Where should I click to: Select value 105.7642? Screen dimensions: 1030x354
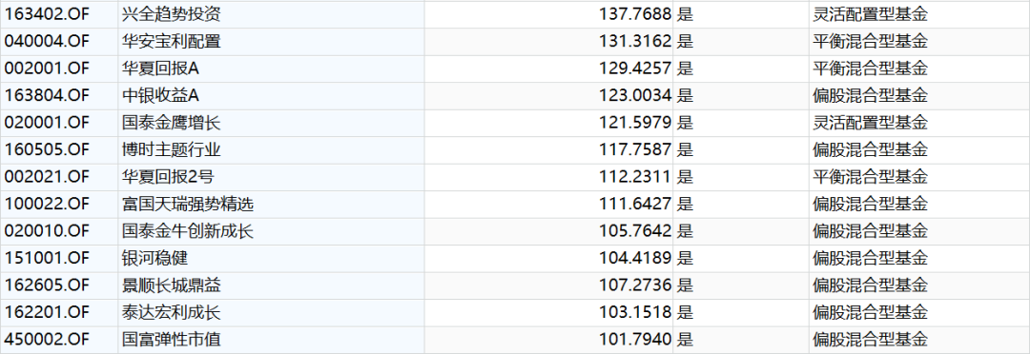click(x=635, y=231)
